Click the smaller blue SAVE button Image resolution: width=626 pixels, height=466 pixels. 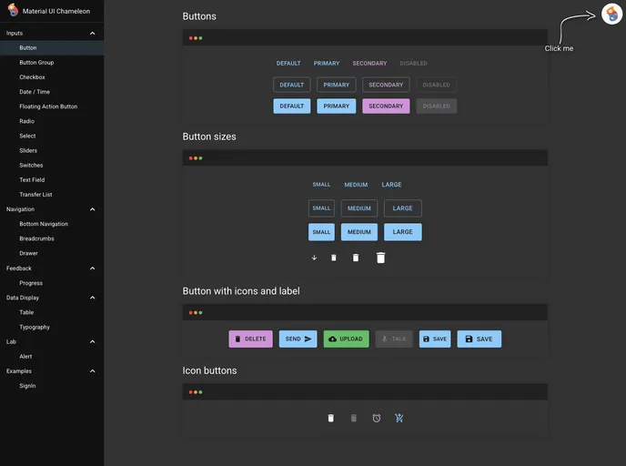pos(435,339)
